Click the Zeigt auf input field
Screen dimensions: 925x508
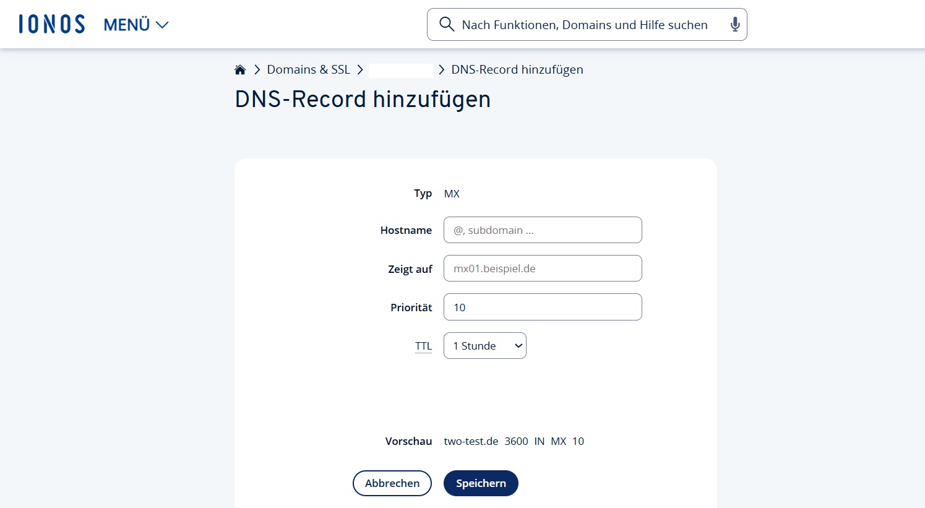[x=543, y=269]
